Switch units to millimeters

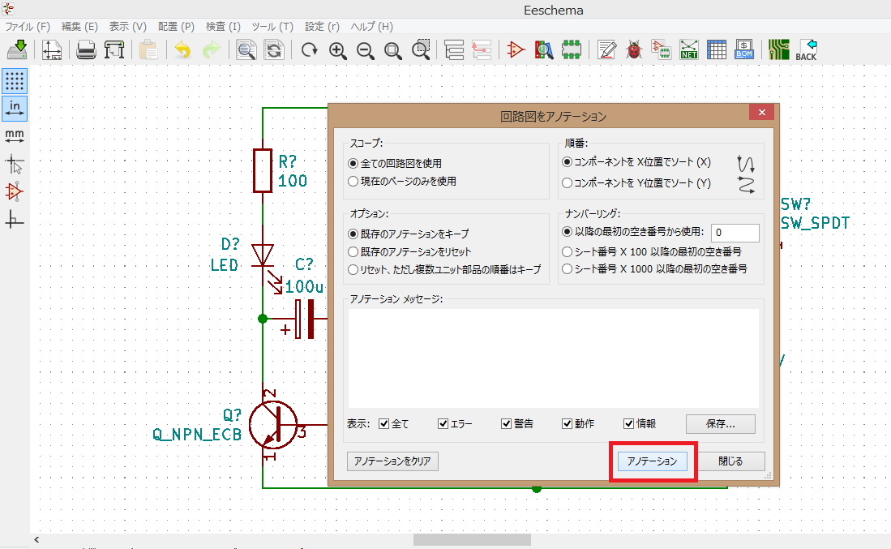tap(15, 136)
